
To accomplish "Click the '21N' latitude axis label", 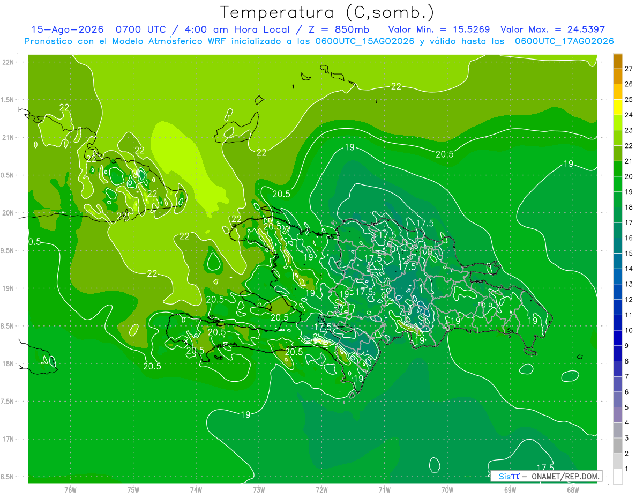I will pyautogui.click(x=9, y=137).
